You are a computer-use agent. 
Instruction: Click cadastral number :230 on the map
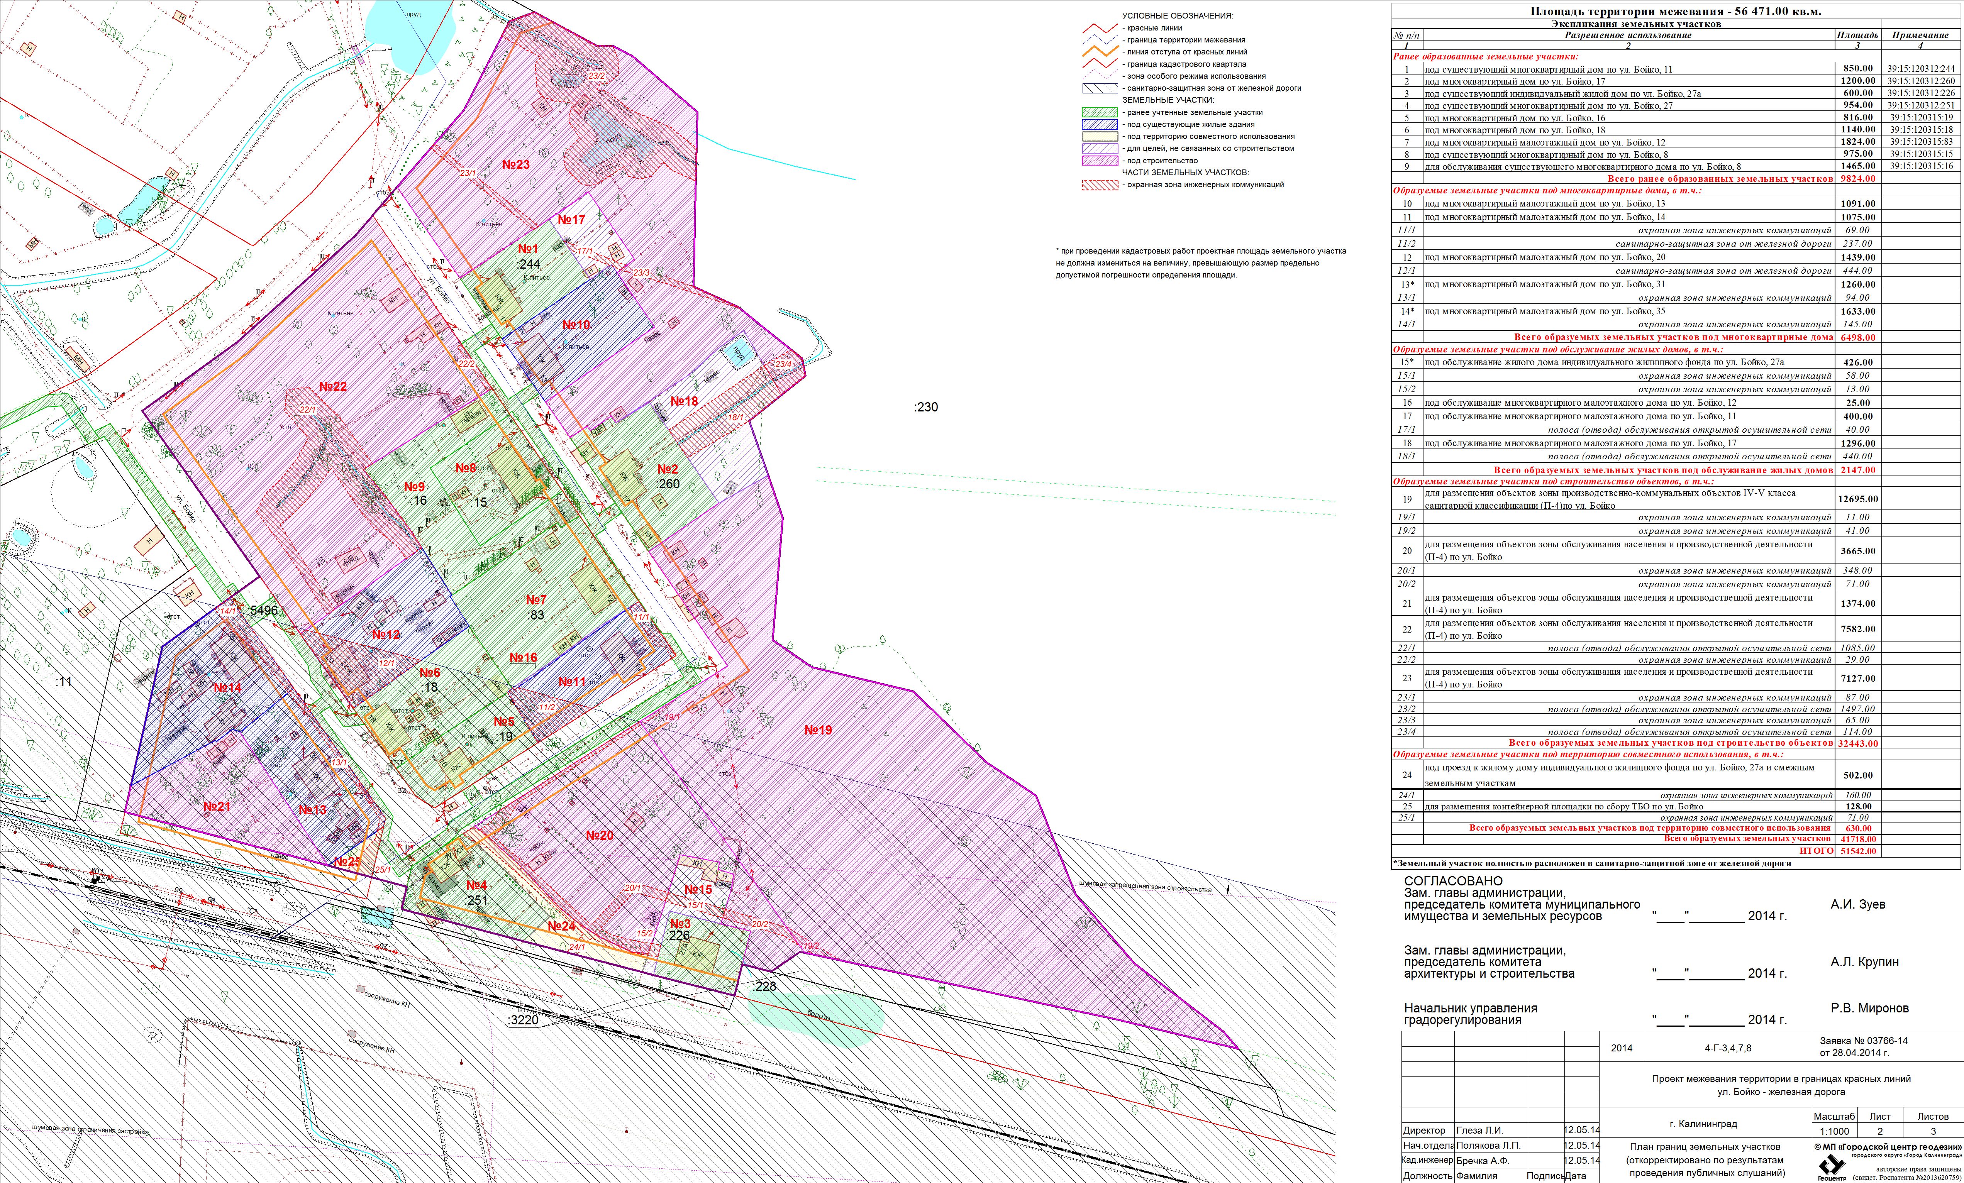(x=925, y=407)
